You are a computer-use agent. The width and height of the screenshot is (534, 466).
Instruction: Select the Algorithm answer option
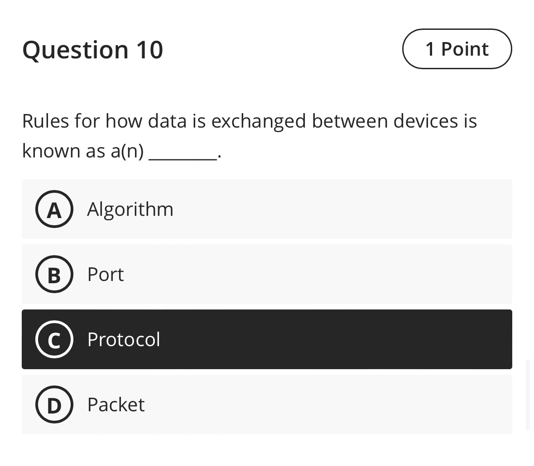coord(267,209)
